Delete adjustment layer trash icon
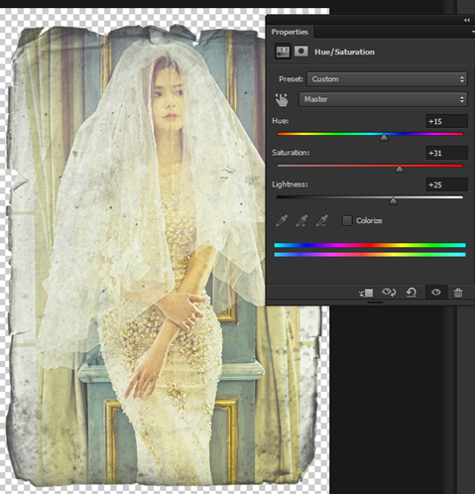 (458, 293)
